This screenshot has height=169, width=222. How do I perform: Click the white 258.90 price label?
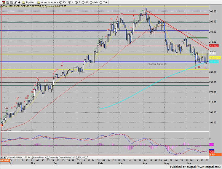tap(213, 53)
